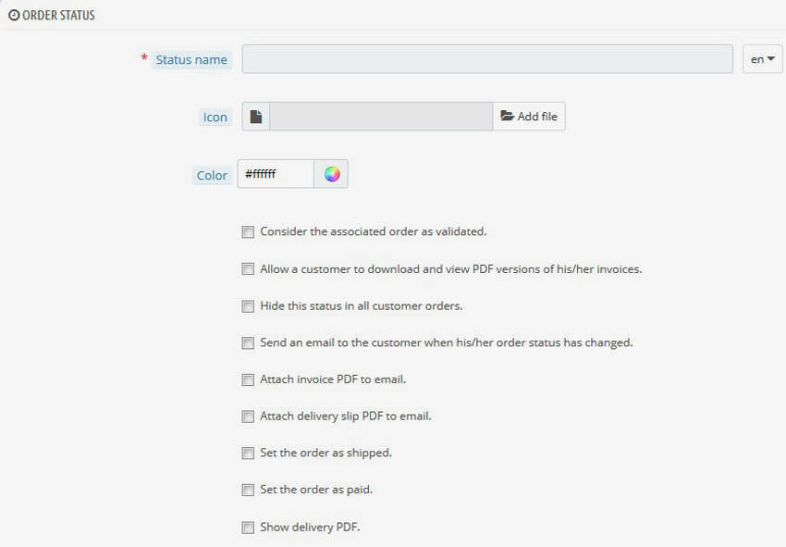786x547 pixels.
Task: Open the color picker wheel icon
Action: [x=331, y=173]
